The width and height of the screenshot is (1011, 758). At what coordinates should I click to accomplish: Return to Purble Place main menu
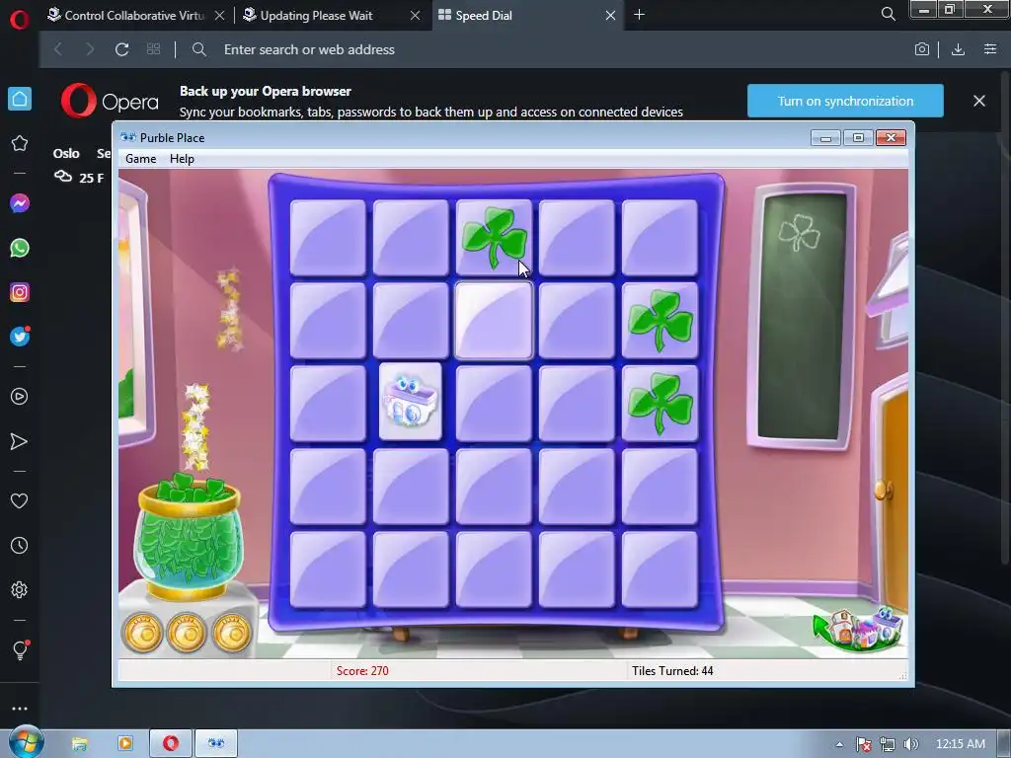click(x=858, y=629)
